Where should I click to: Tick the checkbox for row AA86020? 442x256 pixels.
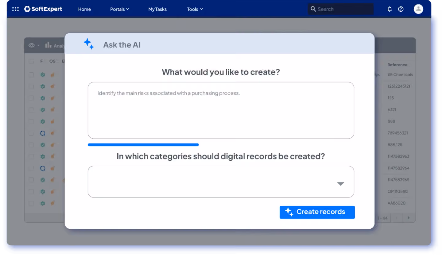31,203
